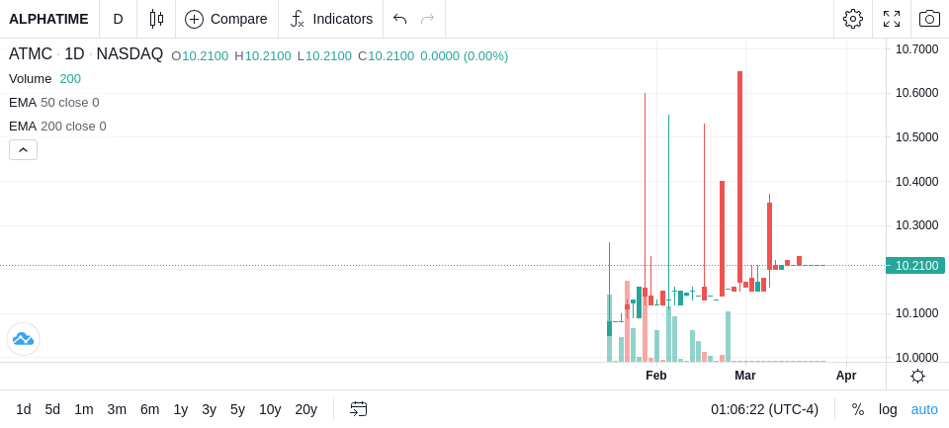
Task: Select the EMA 50 close legend
Action: click(53, 103)
